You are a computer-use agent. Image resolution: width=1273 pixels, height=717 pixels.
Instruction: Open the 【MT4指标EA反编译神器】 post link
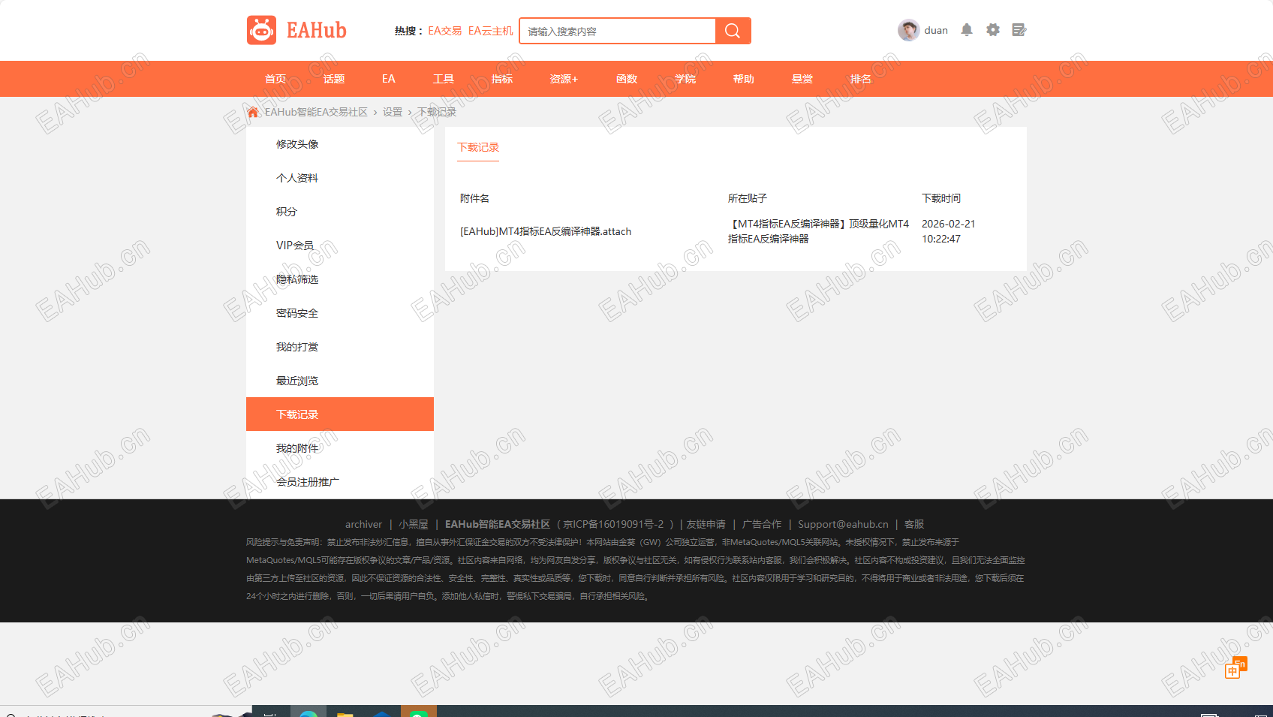click(x=818, y=231)
